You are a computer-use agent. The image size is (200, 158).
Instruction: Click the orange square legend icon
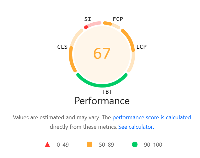89,144
